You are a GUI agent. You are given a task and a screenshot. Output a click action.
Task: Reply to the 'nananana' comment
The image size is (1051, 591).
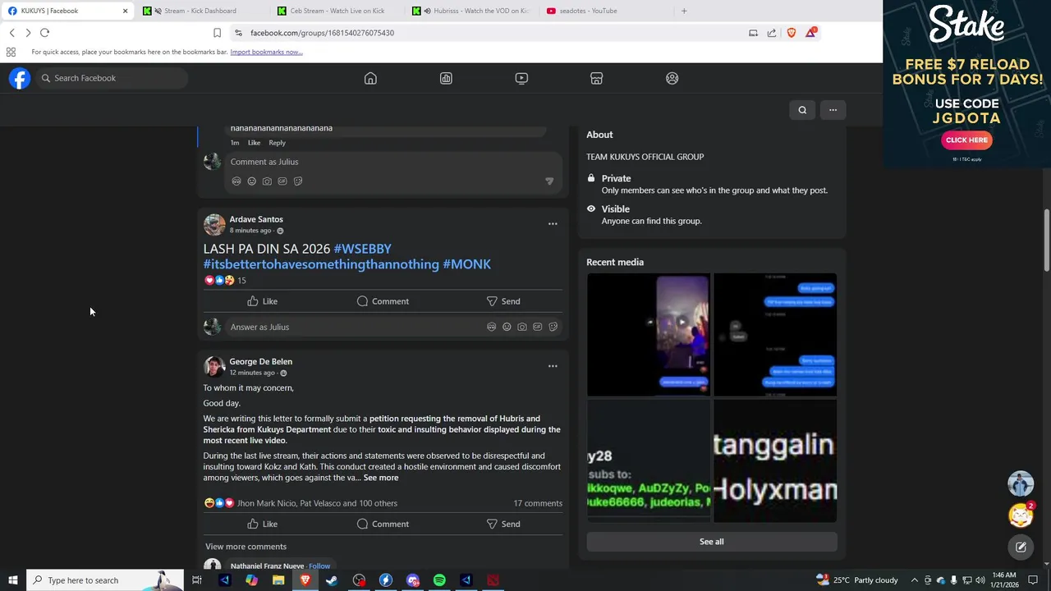click(x=277, y=143)
